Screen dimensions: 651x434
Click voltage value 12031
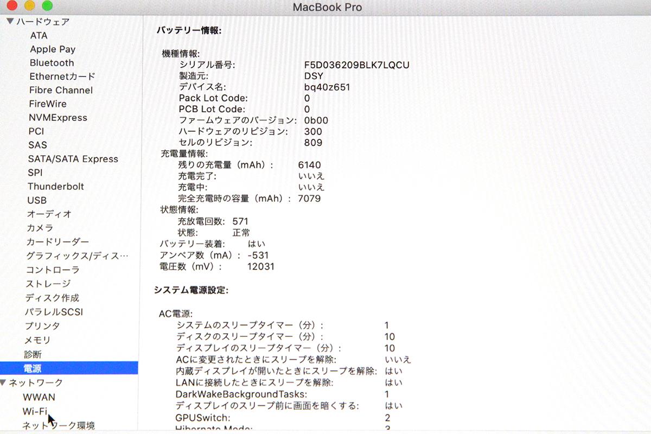tap(260, 266)
